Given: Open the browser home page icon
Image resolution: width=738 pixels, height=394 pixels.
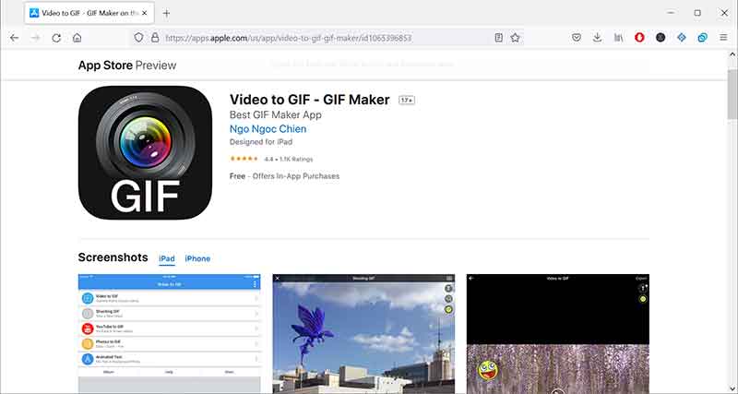Looking at the screenshot, I should (77, 38).
